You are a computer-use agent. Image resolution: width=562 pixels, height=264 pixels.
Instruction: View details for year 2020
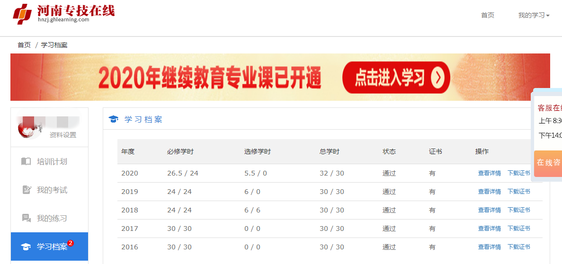(x=489, y=173)
